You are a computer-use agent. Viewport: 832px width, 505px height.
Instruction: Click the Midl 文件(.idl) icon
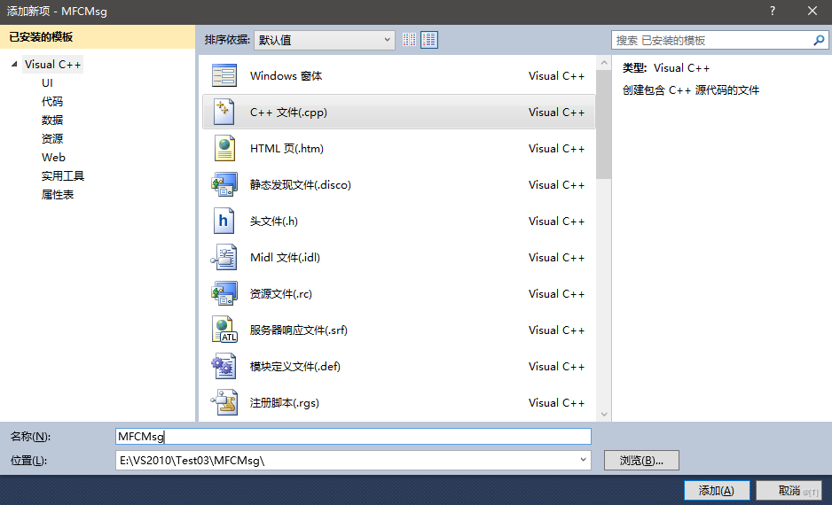click(x=224, y=257)
